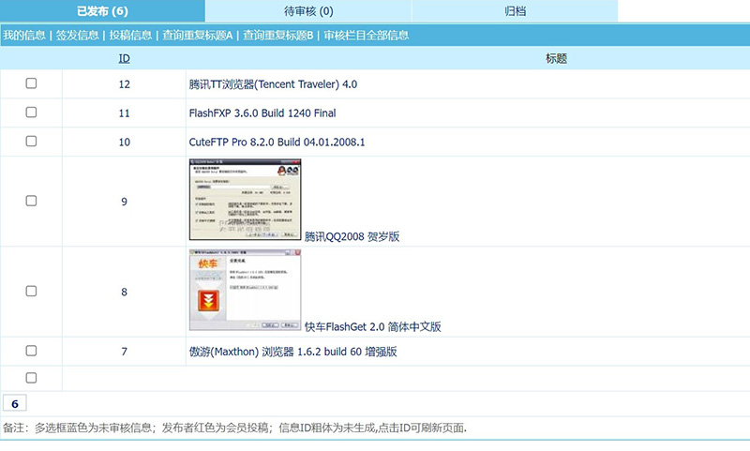
Task: Check the box for row ID 11
Action: (x=31, y=112)
